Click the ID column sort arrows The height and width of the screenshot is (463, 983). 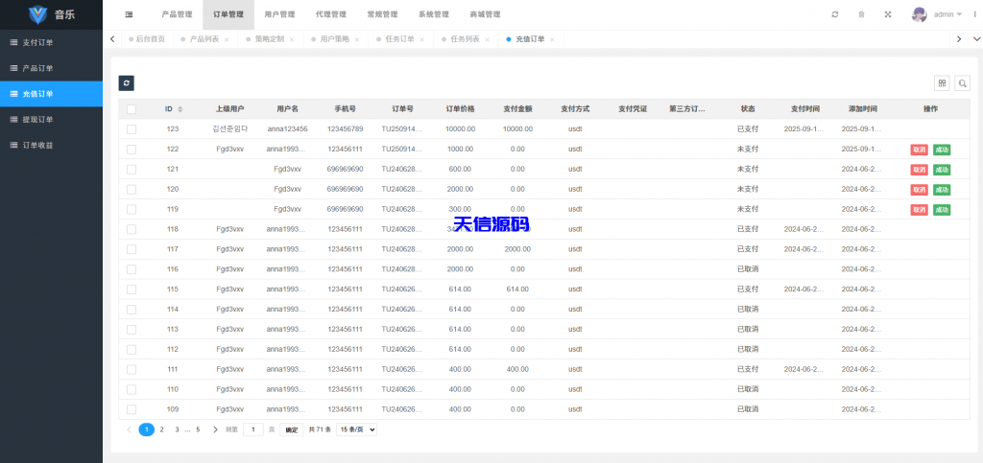(x=180, y=109)
